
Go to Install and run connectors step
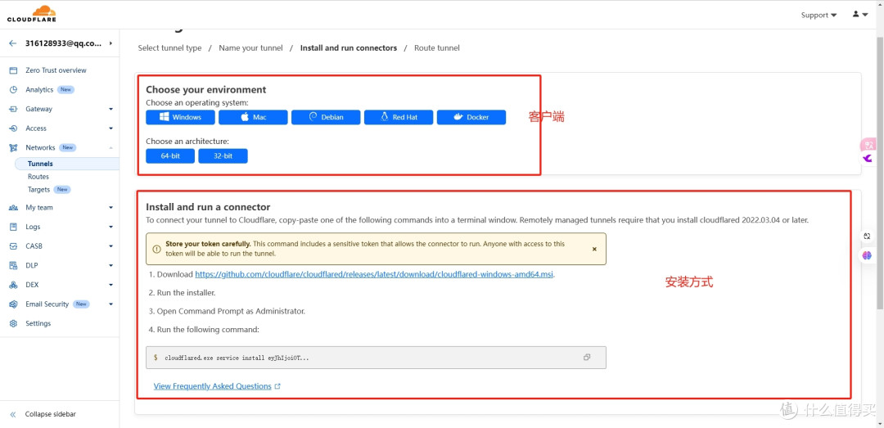click(349, 48)
